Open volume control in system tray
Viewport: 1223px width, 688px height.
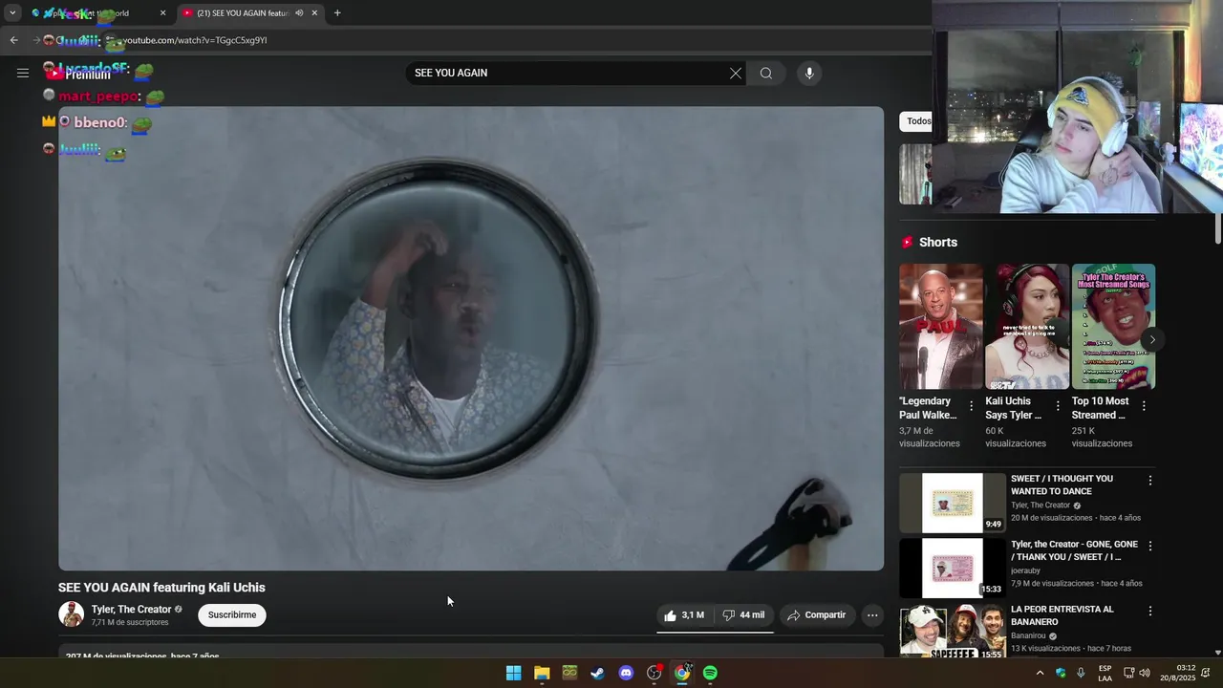[1145, 673]
